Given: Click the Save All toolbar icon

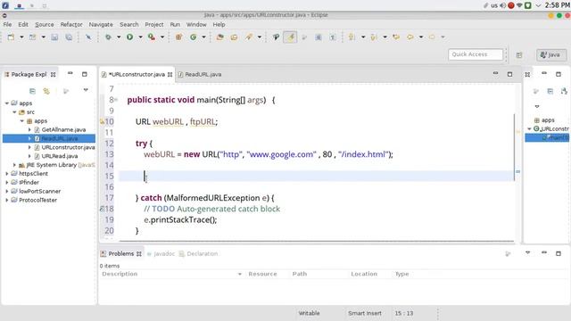Looking at the screenshot, I should [x=69, y=37].
